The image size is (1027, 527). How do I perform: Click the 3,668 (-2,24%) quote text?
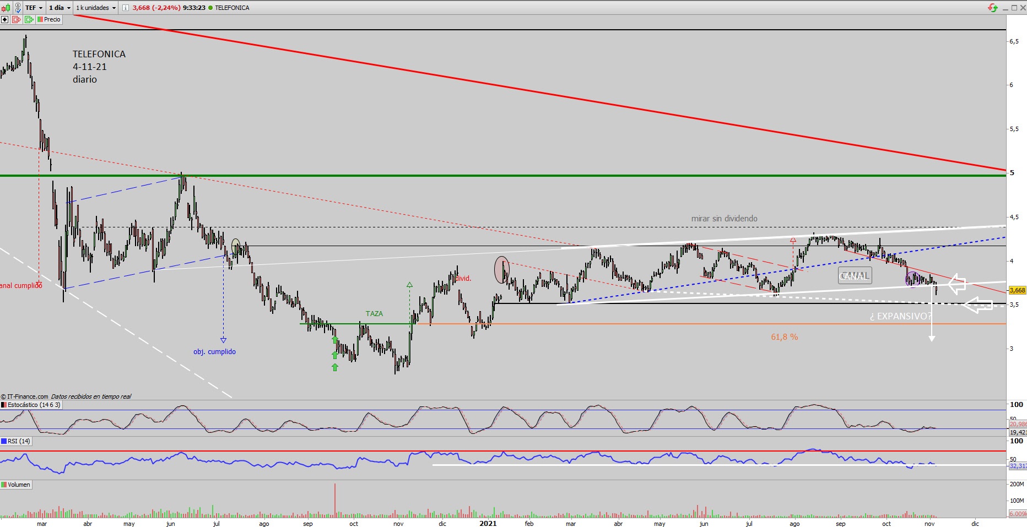[156, 8]
